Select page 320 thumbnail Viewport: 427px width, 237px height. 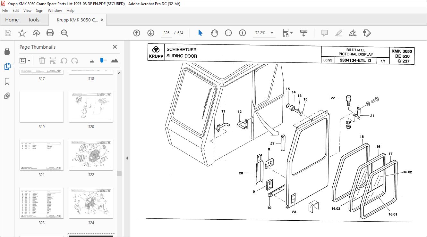91,107
